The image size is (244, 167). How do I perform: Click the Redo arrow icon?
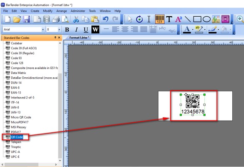coord(115,19)
